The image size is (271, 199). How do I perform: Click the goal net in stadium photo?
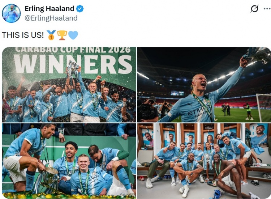263,107
